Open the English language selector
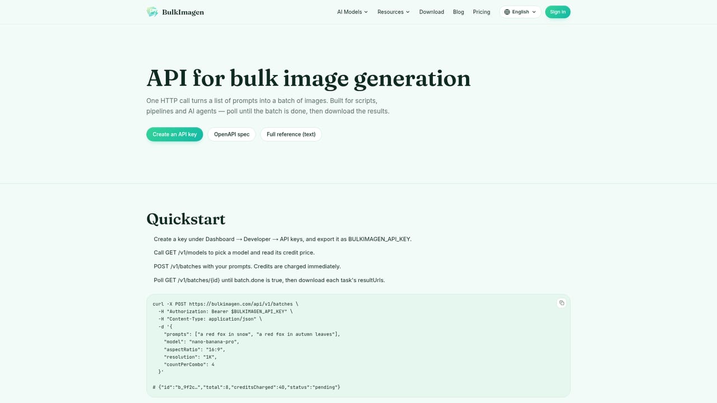Image resolution: width=717 pixels, height=403 pixels. (520, 12)
